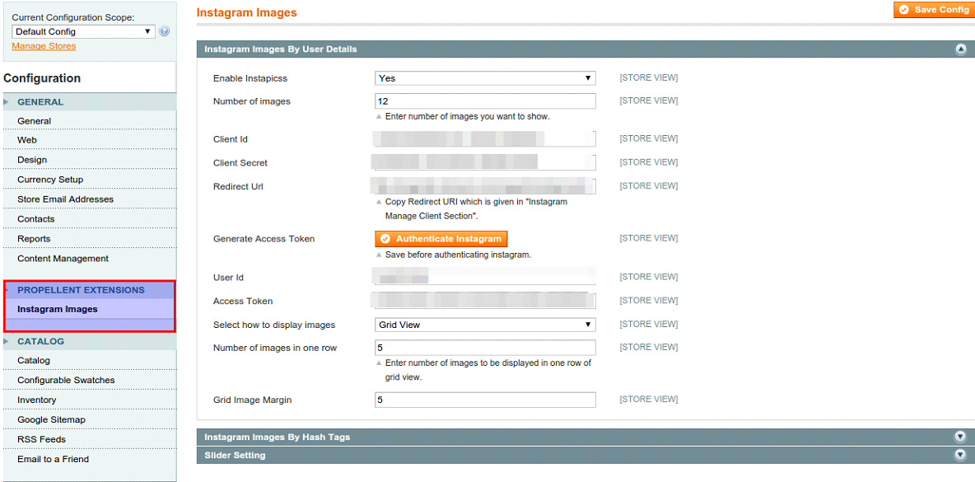Click 'Enter number of images you want to show' note
Screen dimensions: 975x482
[x=468, y=116]
